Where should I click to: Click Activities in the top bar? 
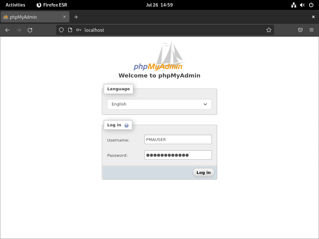pyautogui.click(x=15, y=5)
